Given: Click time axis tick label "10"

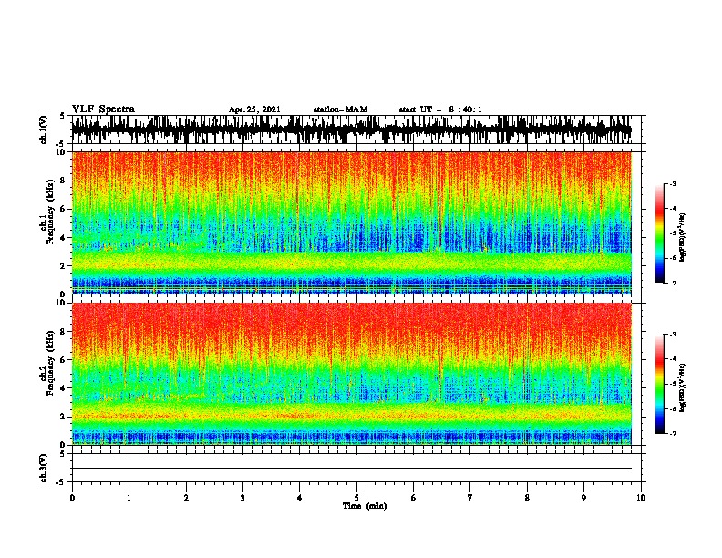Looking at the screenshot, I should (641, 497).
